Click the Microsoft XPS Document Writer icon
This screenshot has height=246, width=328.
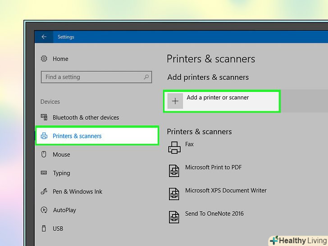[174, 194]
